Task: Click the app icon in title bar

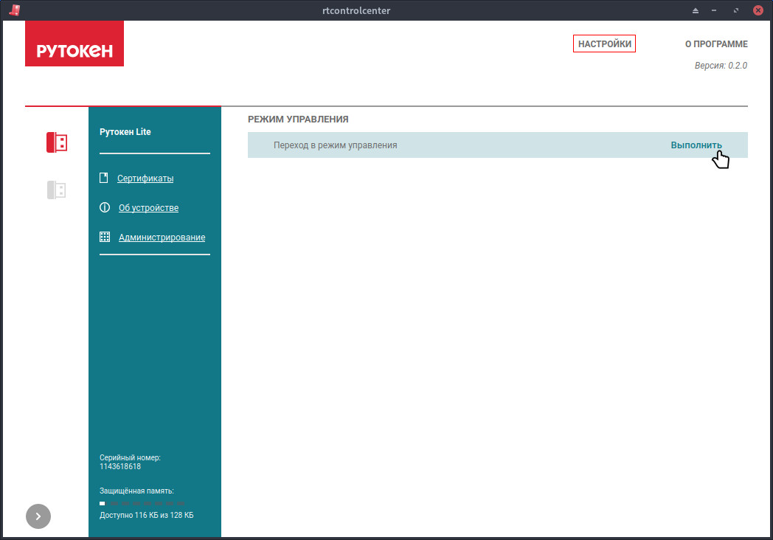Action: coord(15,10)
